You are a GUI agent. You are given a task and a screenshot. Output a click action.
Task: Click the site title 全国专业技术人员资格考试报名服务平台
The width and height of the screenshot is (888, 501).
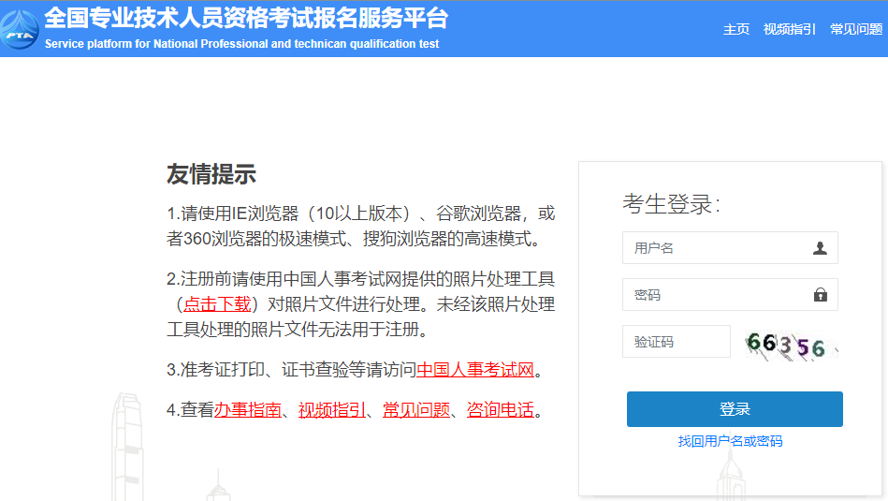coord(246,18)
